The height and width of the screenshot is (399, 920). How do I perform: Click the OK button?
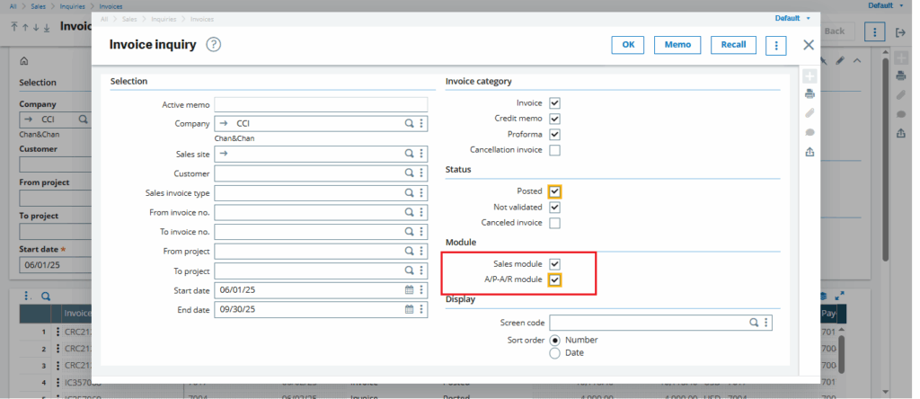pos(628,45)
